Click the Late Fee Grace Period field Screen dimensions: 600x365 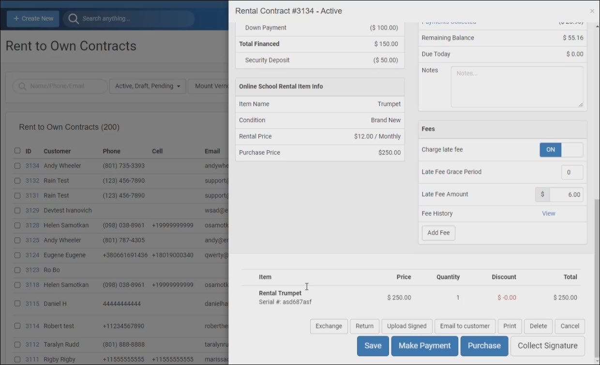572,172
